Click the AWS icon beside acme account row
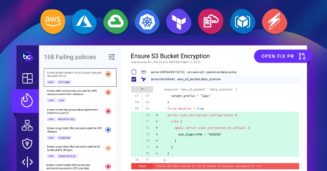The height and width of the screenshot is (171, 327). coord(143,72)
